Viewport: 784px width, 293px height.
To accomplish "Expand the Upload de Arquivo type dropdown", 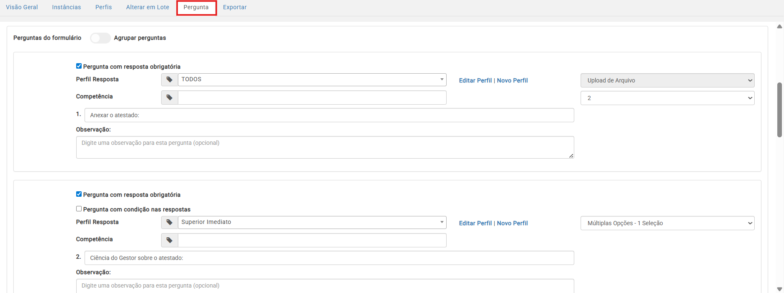I will click(x=667, y=80).
